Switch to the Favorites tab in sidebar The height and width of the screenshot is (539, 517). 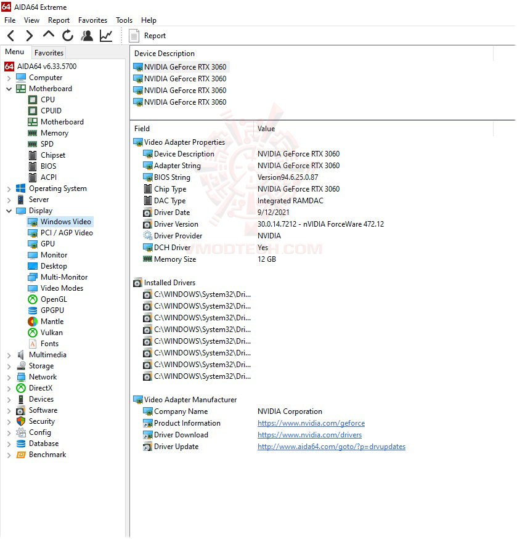[49, 53]
